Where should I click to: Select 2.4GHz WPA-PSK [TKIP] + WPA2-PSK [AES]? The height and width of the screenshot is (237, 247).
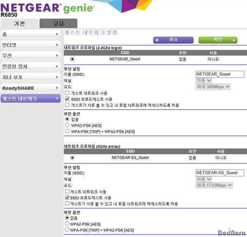pyautogui.click(x=67, y=131)
